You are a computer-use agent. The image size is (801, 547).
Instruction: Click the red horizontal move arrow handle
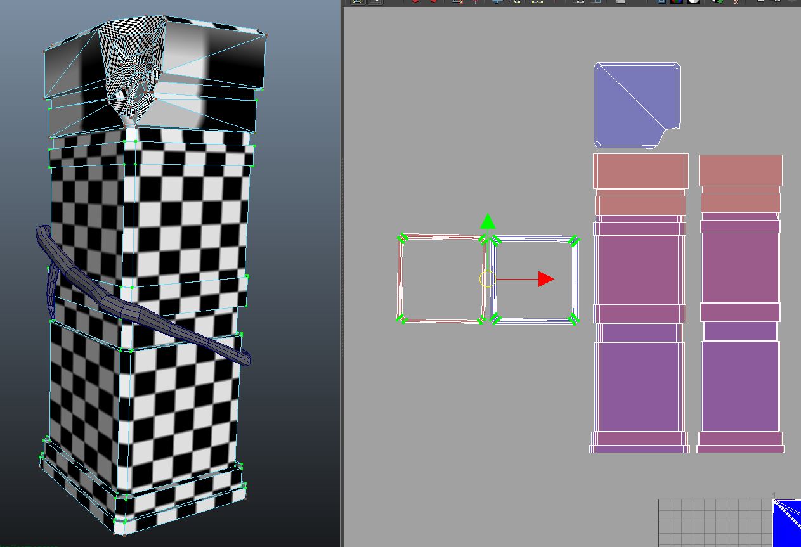coord(546,279)
